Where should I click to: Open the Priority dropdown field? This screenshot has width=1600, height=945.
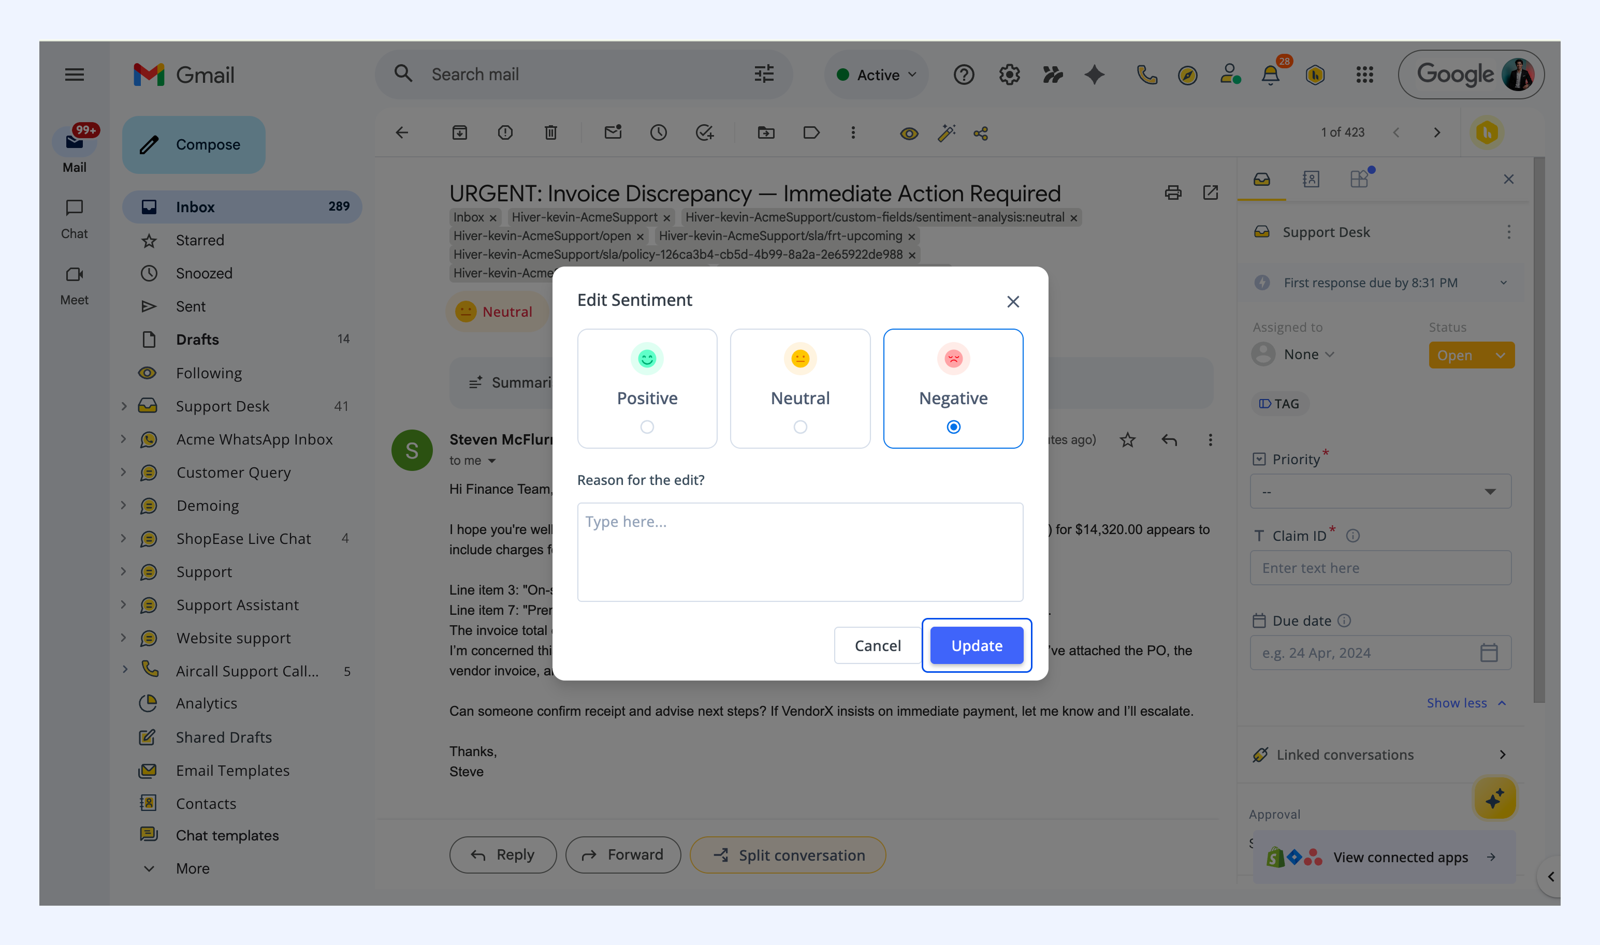(x=1380, y=491)
